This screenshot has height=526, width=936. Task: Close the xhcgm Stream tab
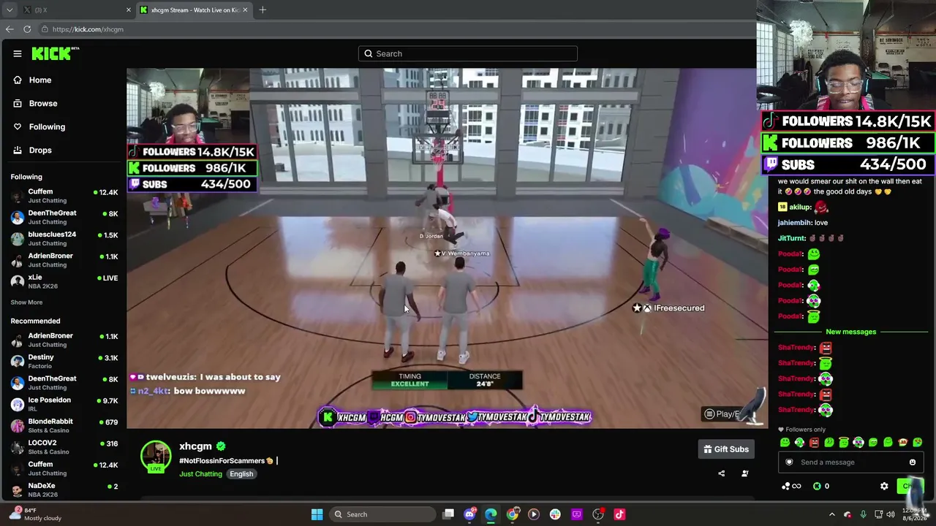245,9
